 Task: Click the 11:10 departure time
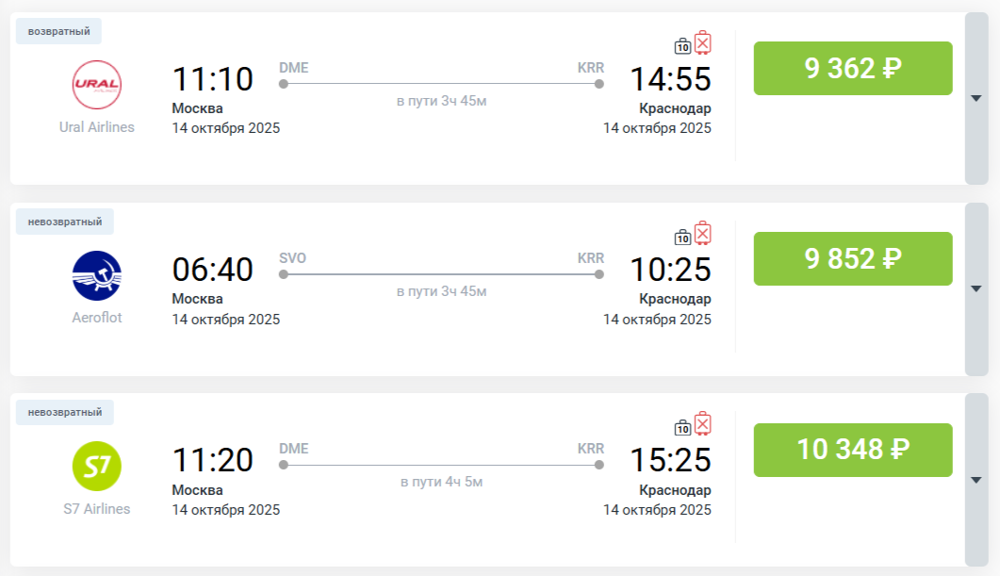pyautogui.click(x=213, y=79)
